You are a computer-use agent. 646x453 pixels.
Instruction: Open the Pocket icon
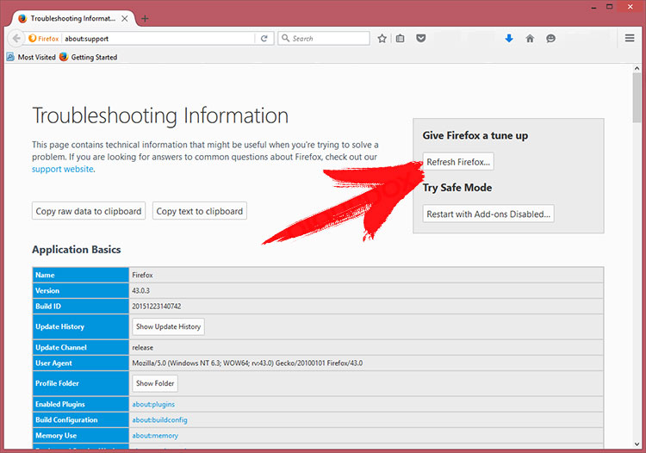pos(420,38)
